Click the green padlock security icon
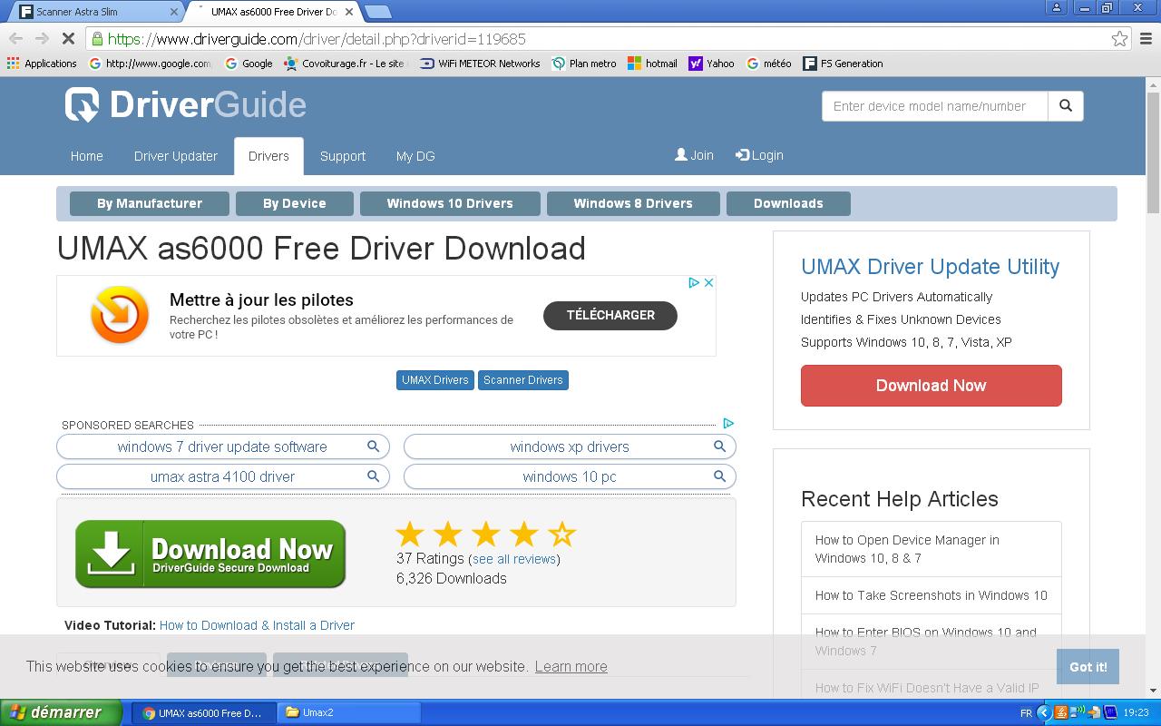Image resolution: width=1161 pixels, height=726 pixels. (x=97, y=39)
